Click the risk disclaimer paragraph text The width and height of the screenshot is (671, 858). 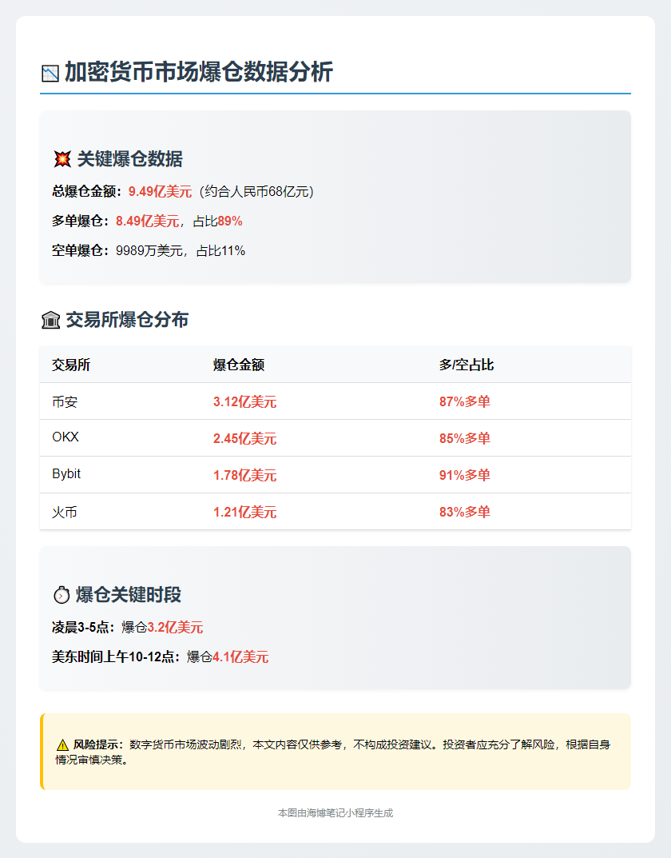(333, 752)
